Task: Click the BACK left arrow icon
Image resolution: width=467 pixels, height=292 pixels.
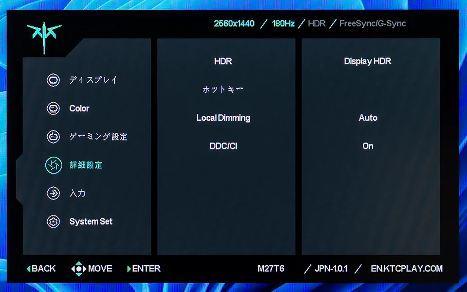Action: click(29, 269)
